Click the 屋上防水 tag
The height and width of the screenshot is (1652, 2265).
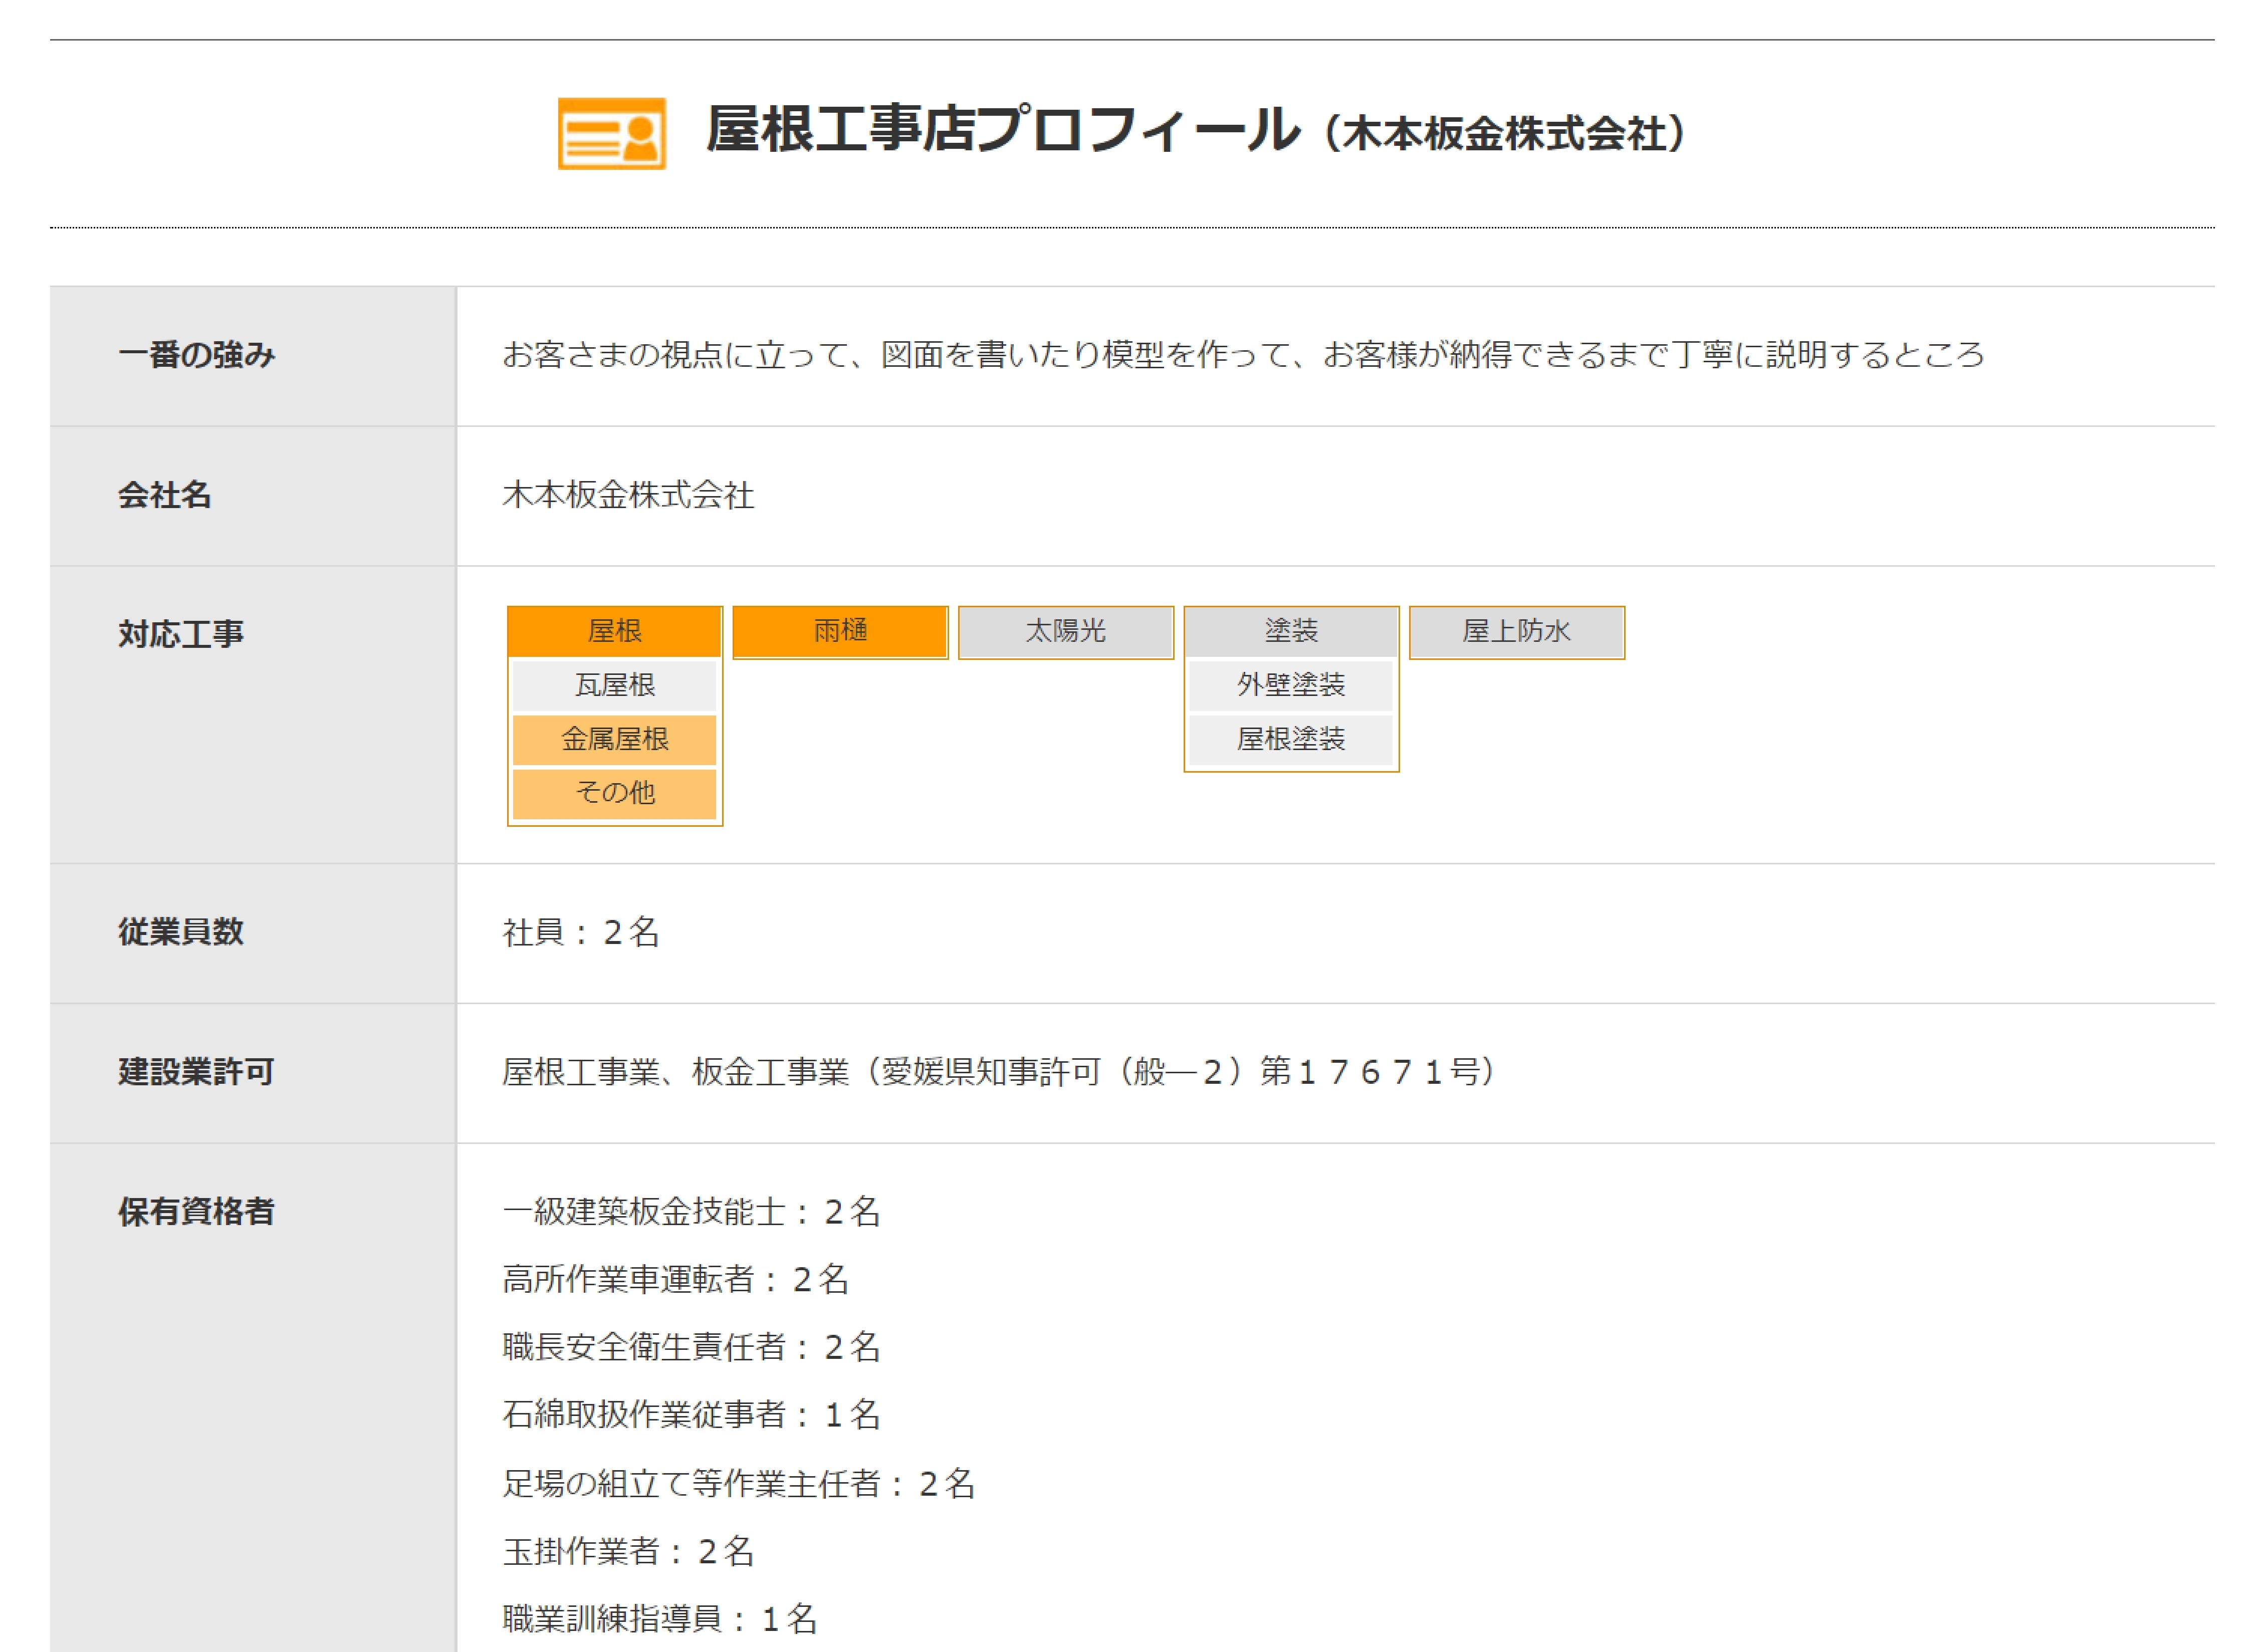coord(1516,631)
